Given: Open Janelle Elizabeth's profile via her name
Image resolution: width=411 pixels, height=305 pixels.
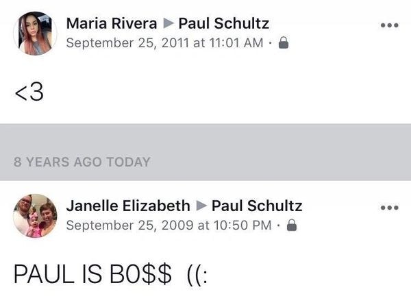Looking at the screenshot, I should pyautogui.click(x=128, y=206).
